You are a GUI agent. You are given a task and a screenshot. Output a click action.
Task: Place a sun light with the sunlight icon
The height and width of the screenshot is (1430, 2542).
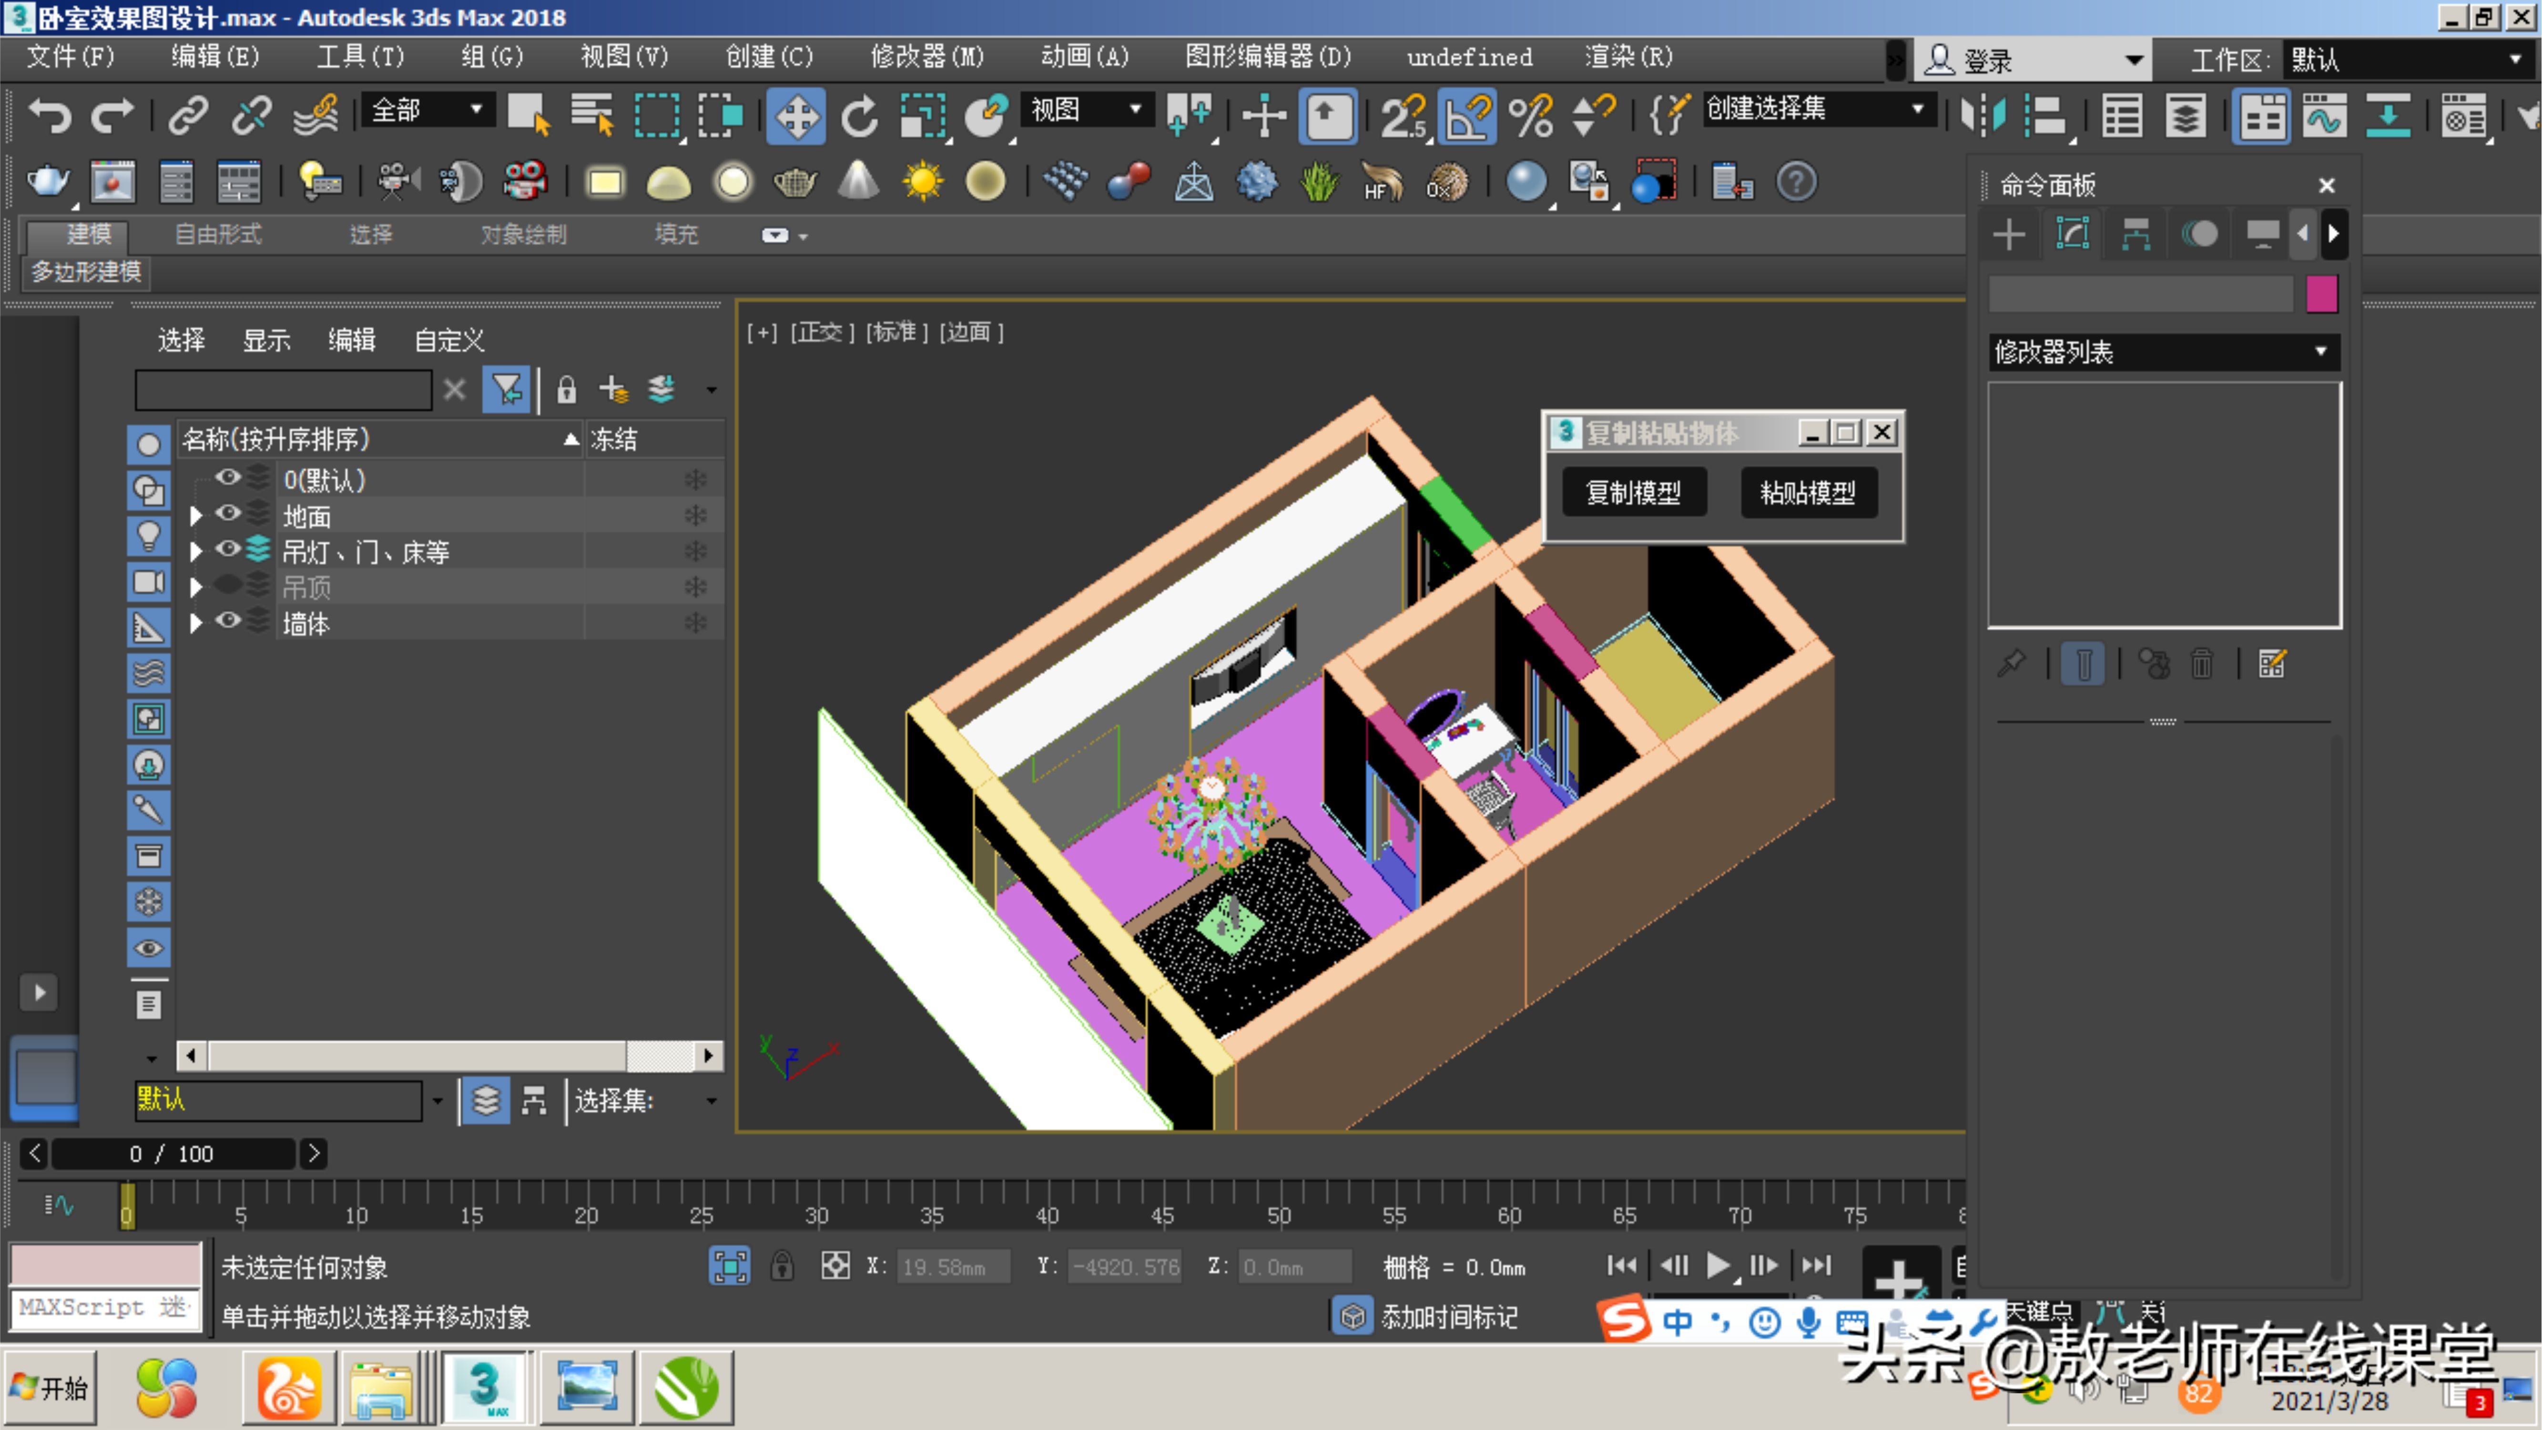(x=924, y=182)
